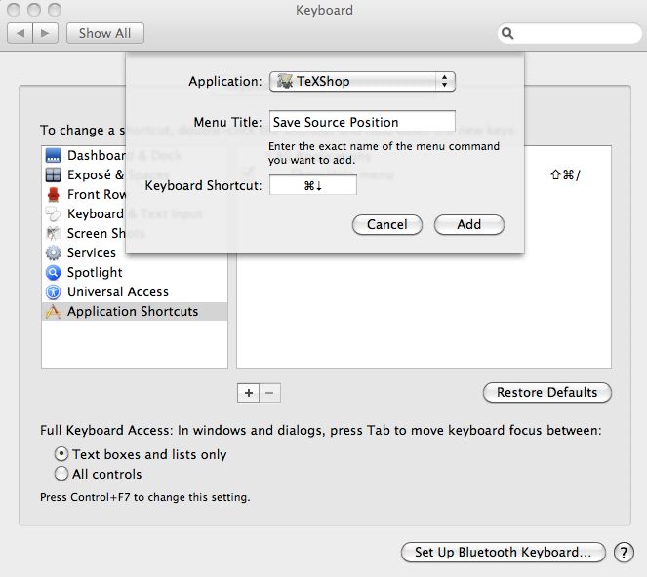Select the Exposé & Spaces icon
The width and height of the screenshot is (647, 577).
53,174
